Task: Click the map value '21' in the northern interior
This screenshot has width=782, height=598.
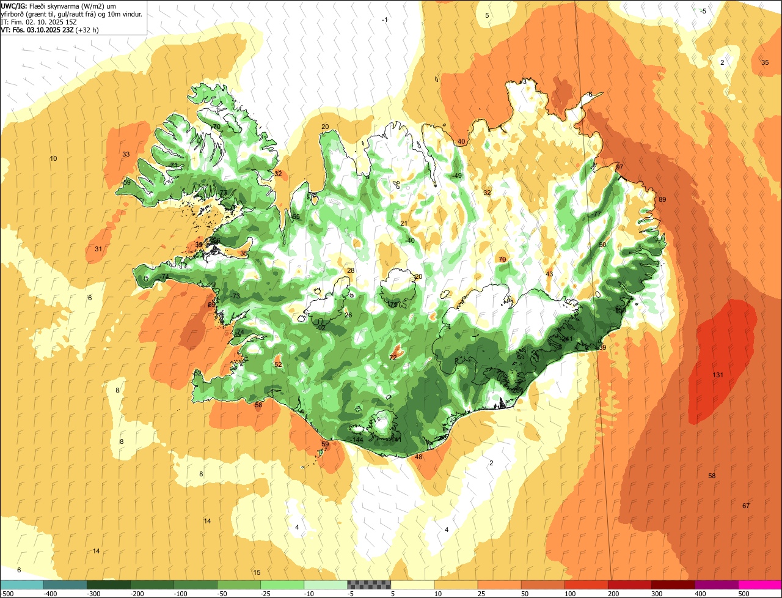Action: [404, 223]
